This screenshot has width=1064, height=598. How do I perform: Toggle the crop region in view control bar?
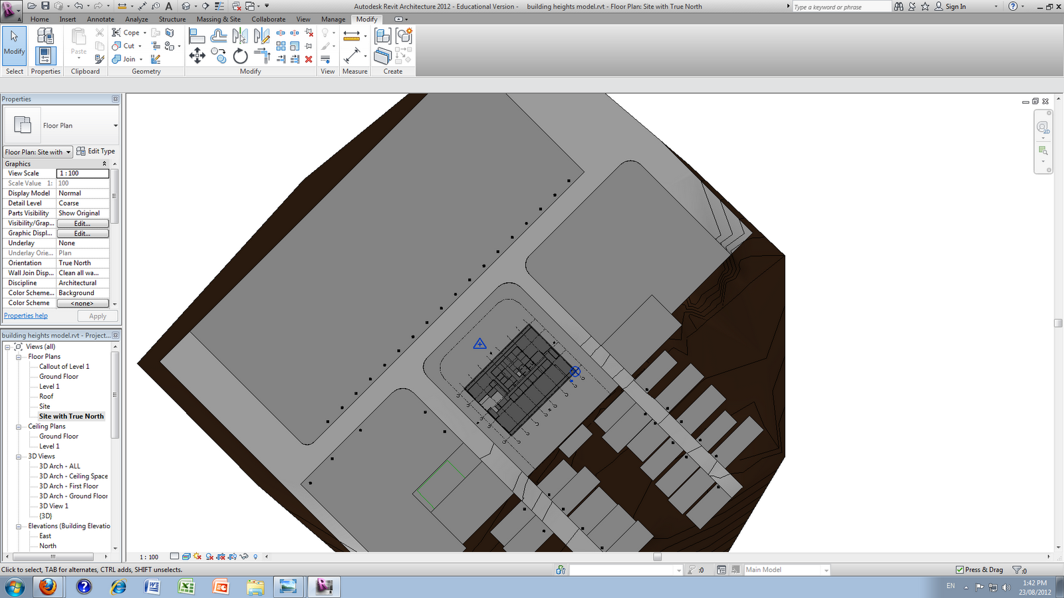coord(221,557)
